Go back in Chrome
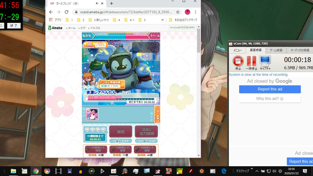Image resolution: width=313 pixels, height=176 pixels. (51, 12)
